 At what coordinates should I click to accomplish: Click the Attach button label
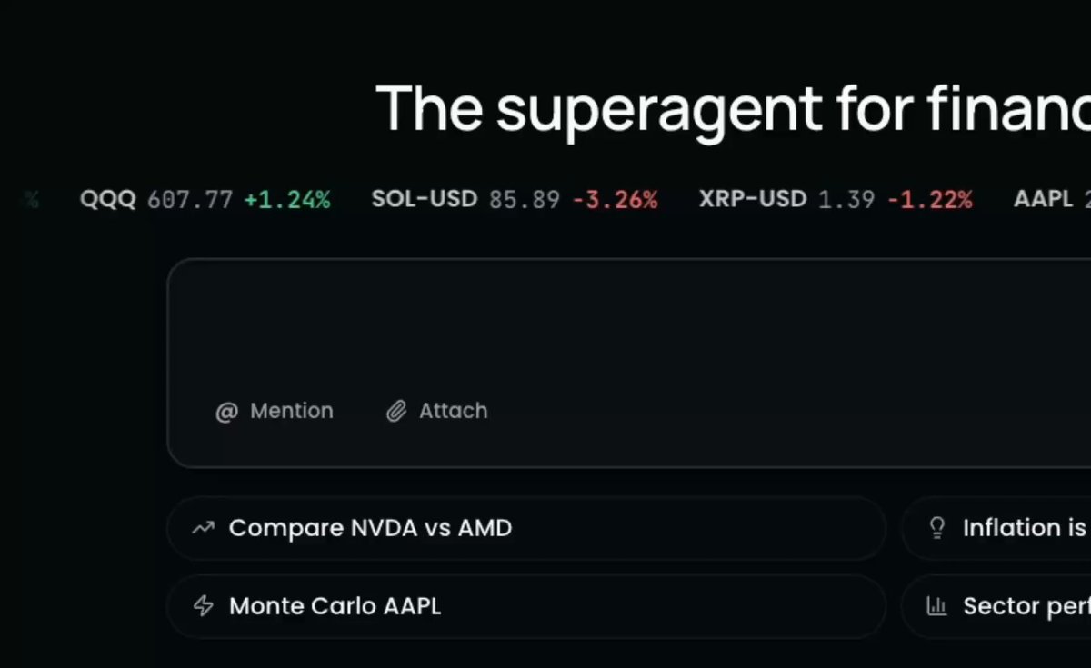coord(453,411)
